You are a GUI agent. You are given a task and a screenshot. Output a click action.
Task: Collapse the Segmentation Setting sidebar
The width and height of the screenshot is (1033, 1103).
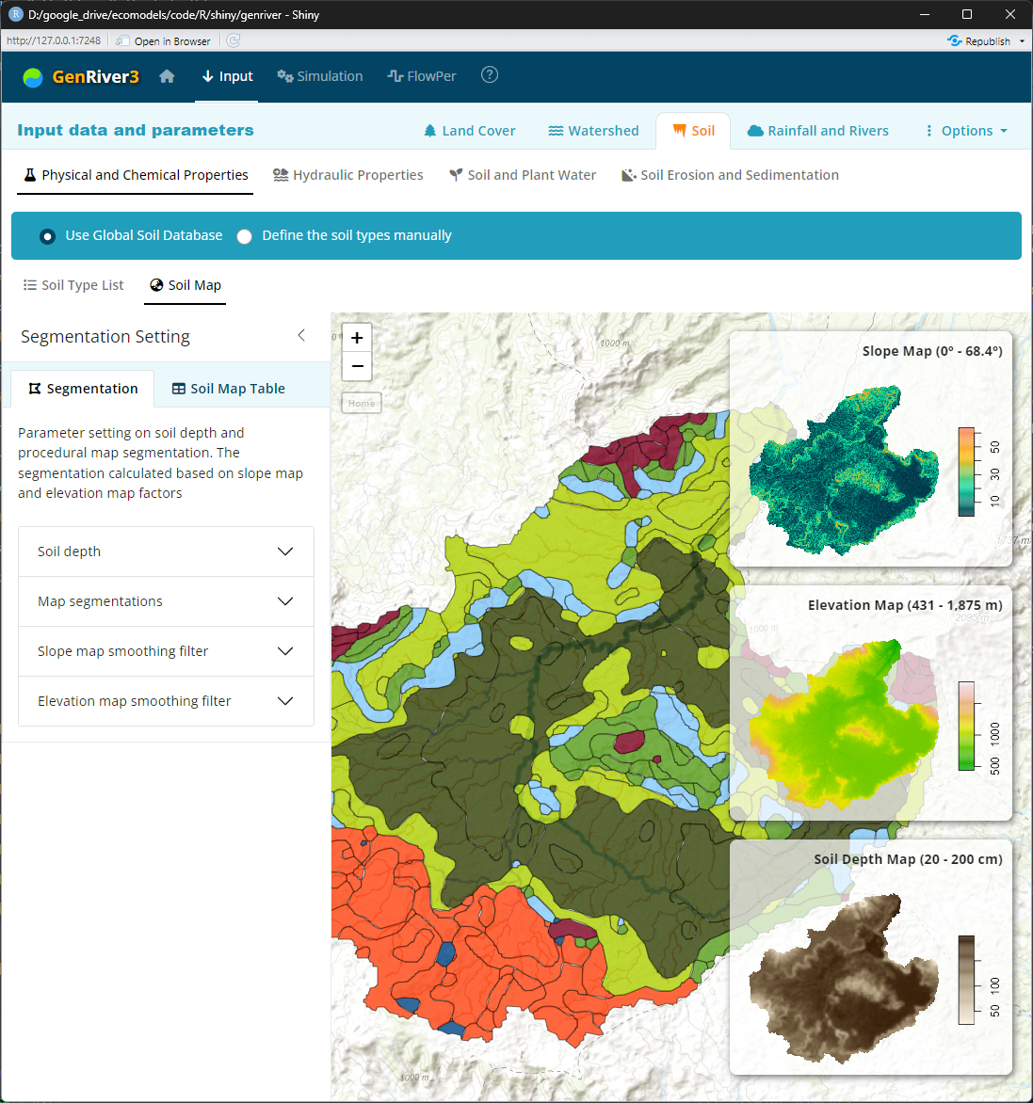tap(301, 336)
